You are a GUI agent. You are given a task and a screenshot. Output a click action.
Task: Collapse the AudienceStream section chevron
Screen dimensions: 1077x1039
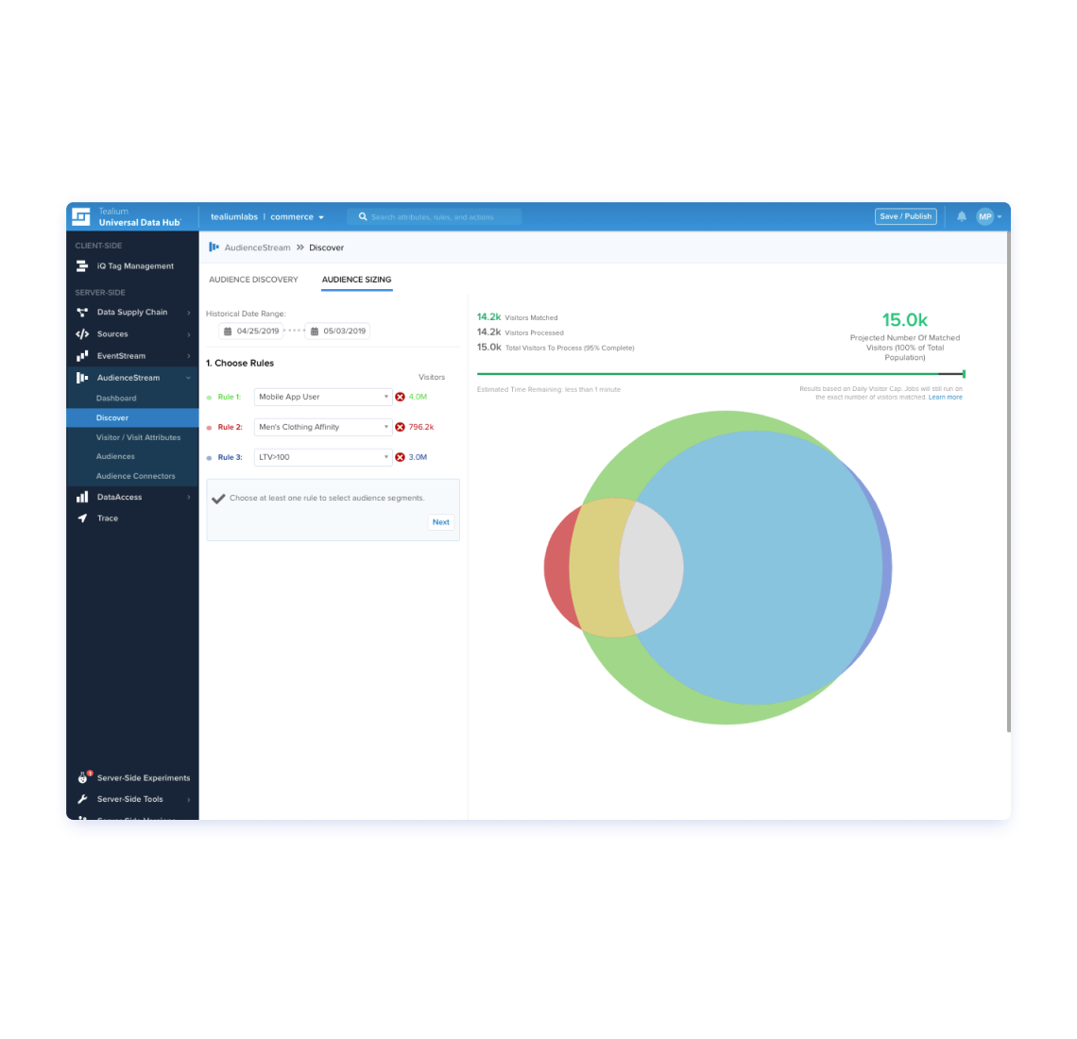click(188, 378)
